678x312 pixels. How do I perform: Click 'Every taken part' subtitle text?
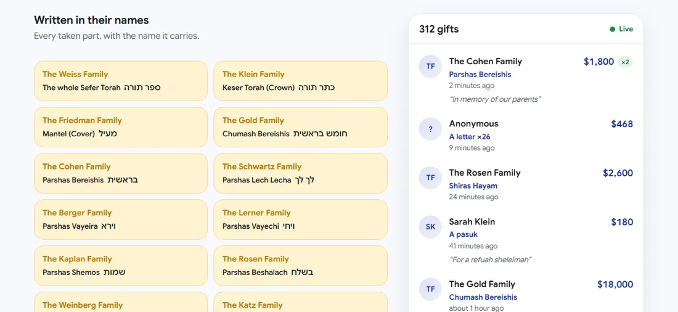[116, 36]
